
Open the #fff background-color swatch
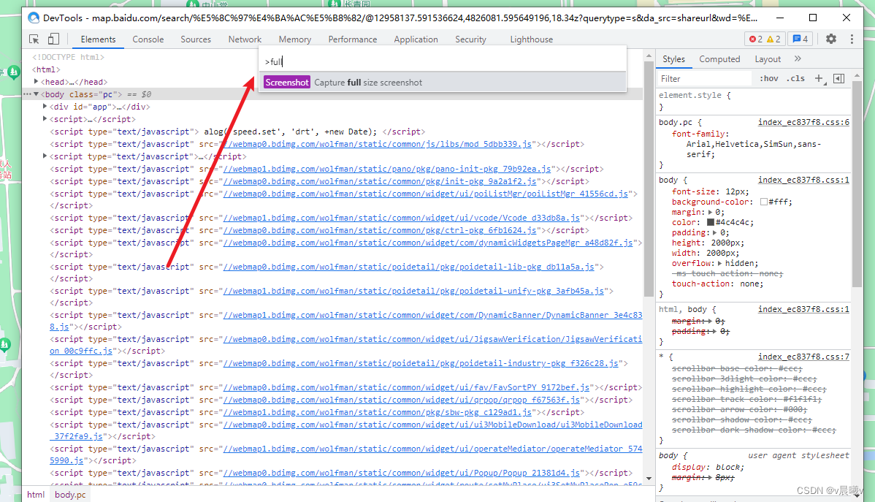pos(763,202)
